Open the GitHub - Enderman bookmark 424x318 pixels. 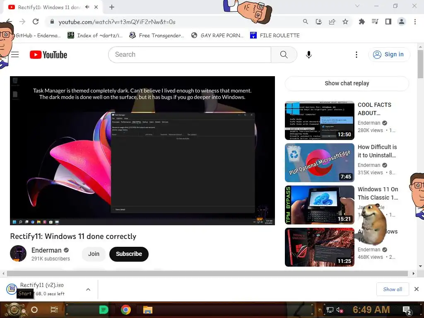click(x=38, y=36)
